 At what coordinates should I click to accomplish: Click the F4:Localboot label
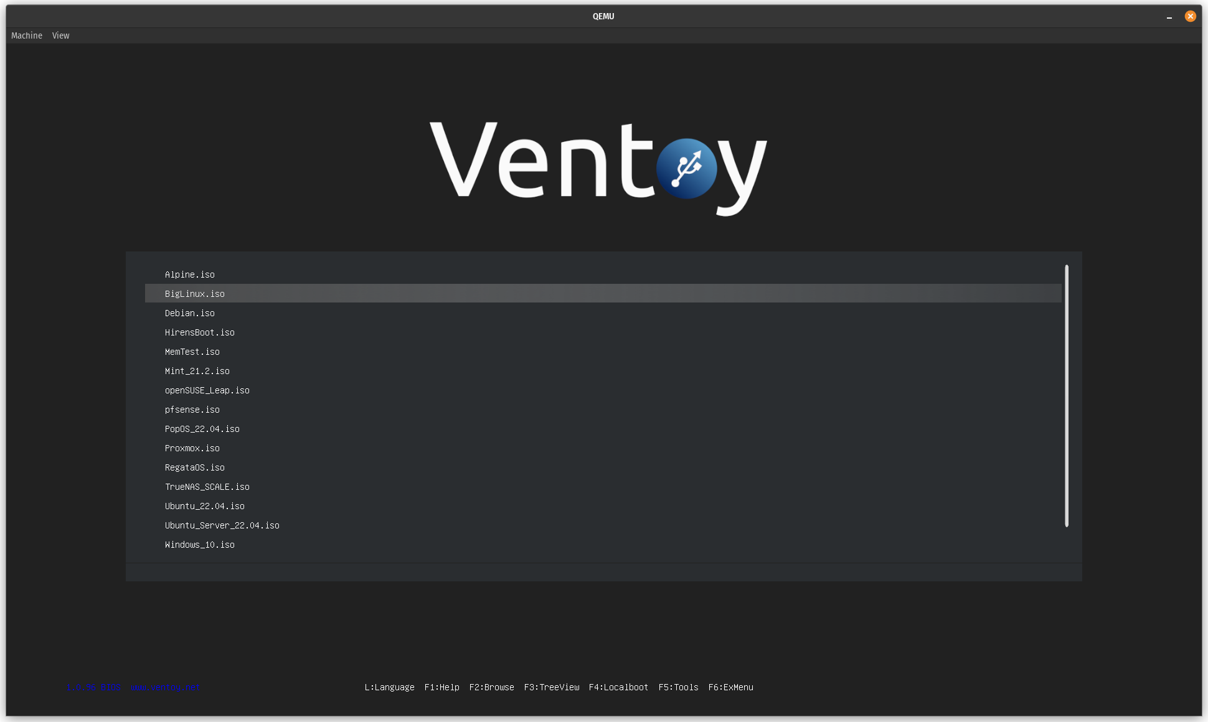click(x=618, y=687)
